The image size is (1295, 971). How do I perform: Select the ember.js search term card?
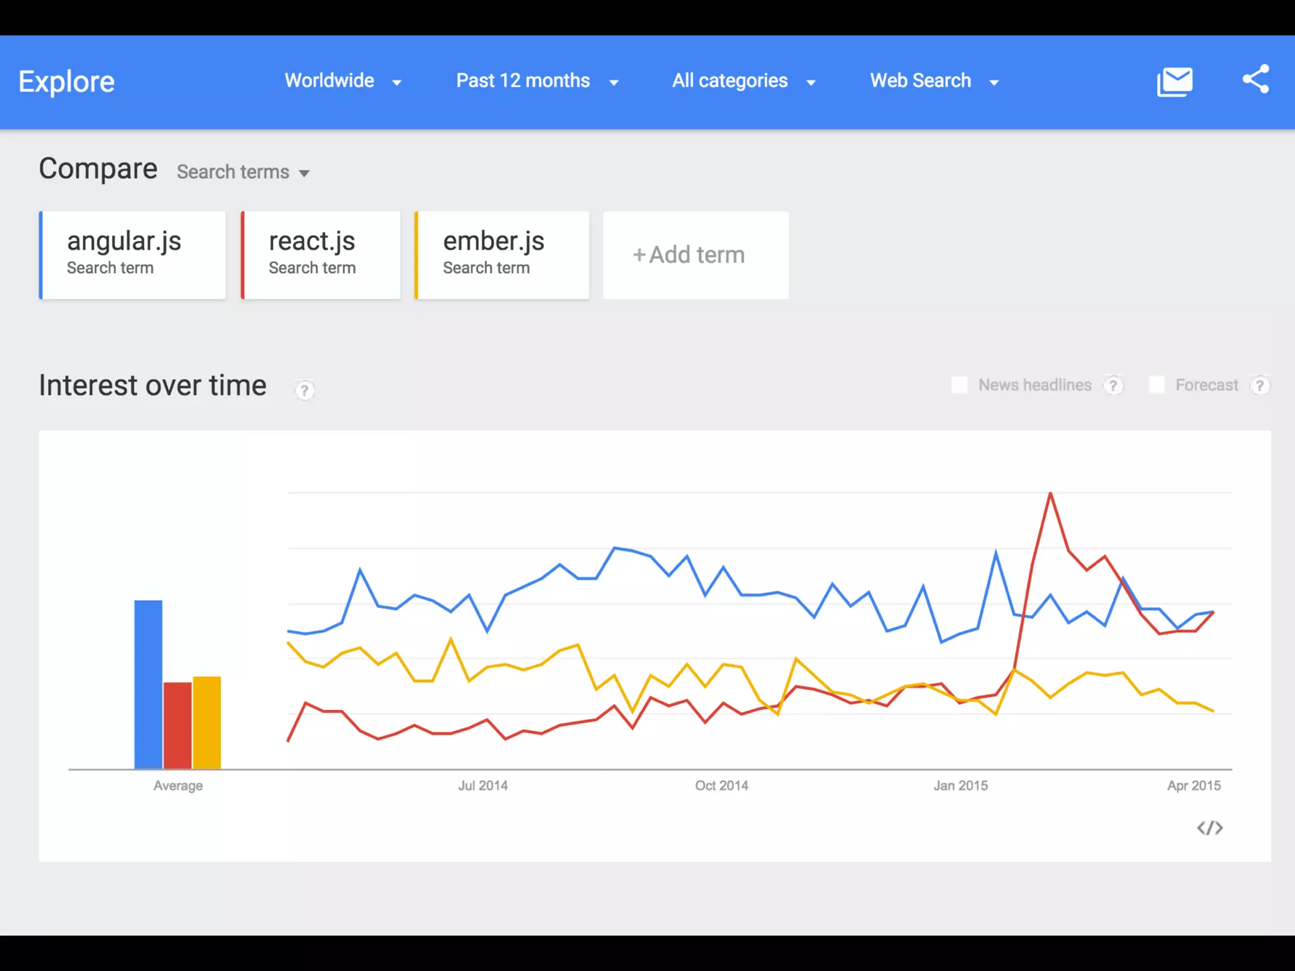pos(502,255)
